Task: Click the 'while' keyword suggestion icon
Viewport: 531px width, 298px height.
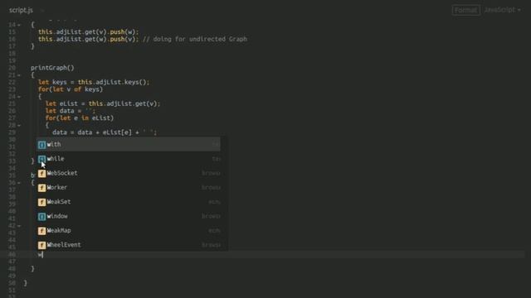Action: click(x=41, y=159)
